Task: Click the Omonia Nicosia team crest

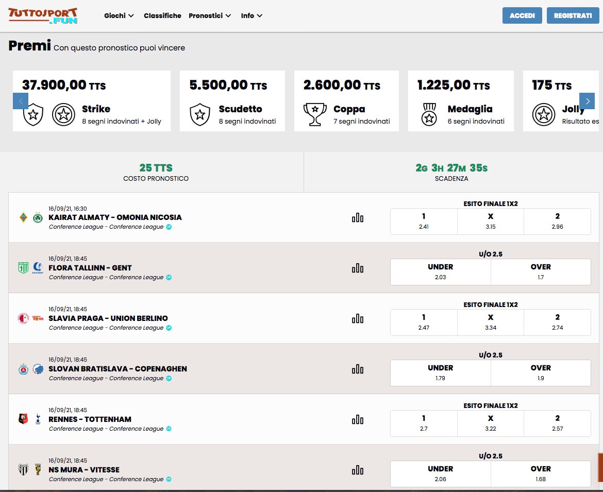Action: pos(38,217)
